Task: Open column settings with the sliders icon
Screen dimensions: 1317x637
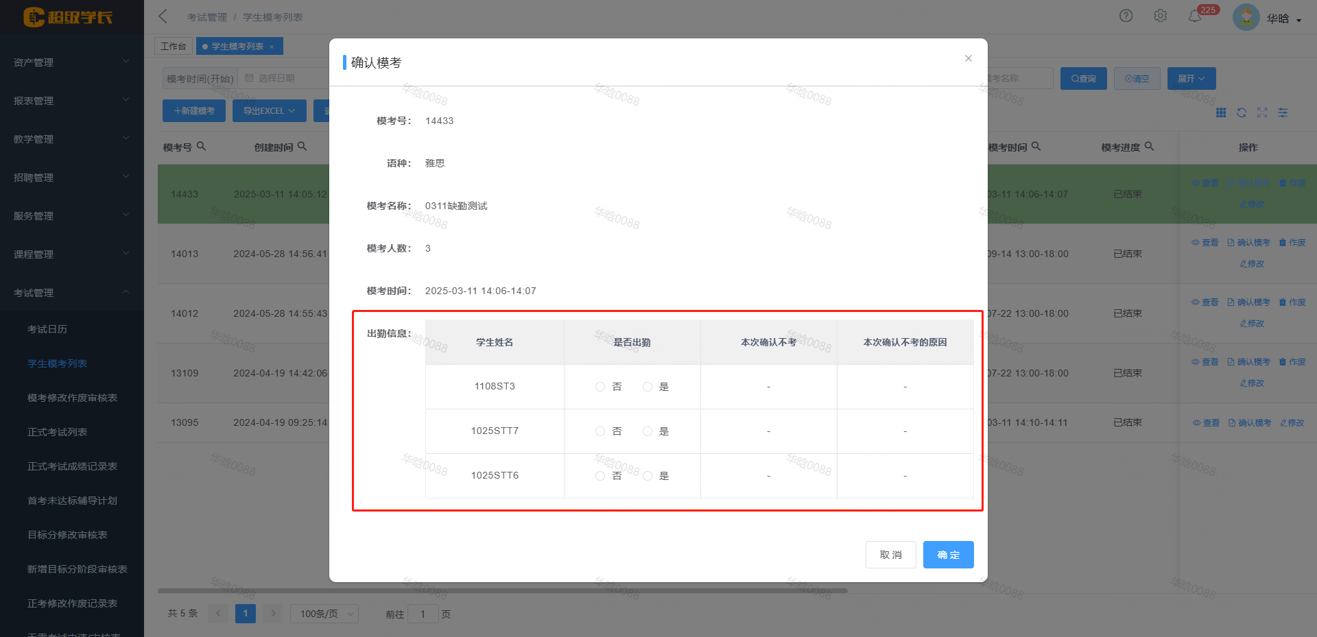Action: [1283, 112]
